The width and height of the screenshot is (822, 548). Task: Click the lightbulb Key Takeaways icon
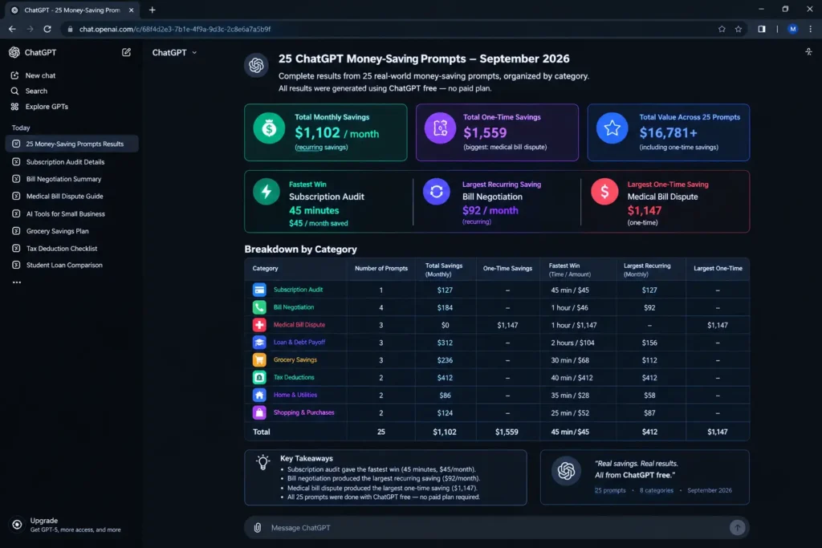[x=263, y=462]
